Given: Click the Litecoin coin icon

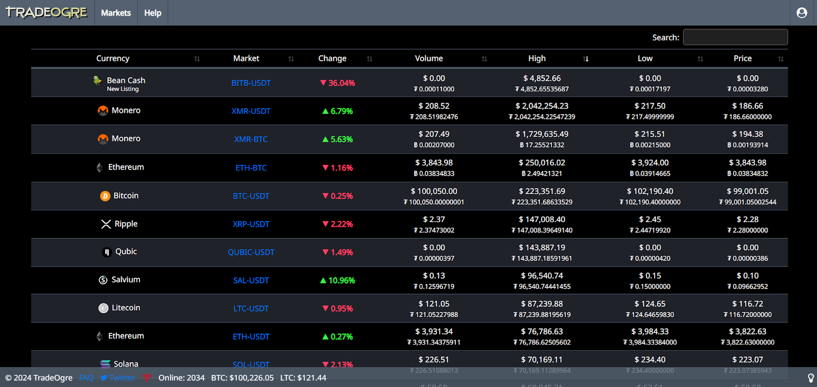Looking at the screenshot, I should coord(103,308).
